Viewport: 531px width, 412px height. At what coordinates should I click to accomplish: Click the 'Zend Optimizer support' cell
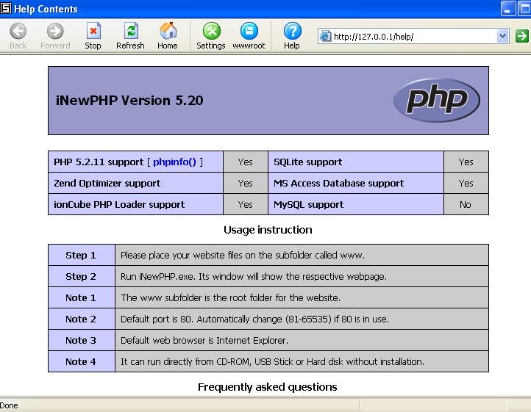(x=135, y=183)
